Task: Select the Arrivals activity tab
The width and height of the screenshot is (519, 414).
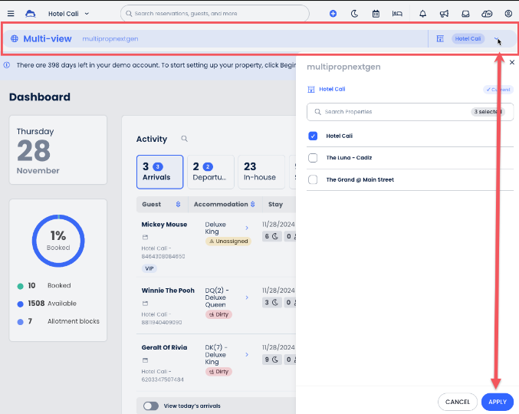Action: click(x=159, y=172)
